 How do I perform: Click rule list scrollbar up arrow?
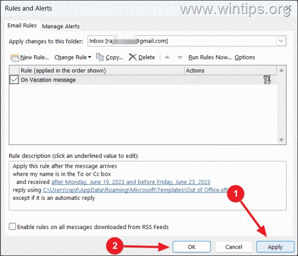[281, 70]
